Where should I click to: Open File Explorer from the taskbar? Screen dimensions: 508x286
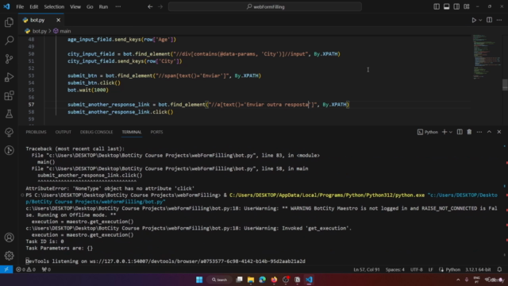coord(251,280)
